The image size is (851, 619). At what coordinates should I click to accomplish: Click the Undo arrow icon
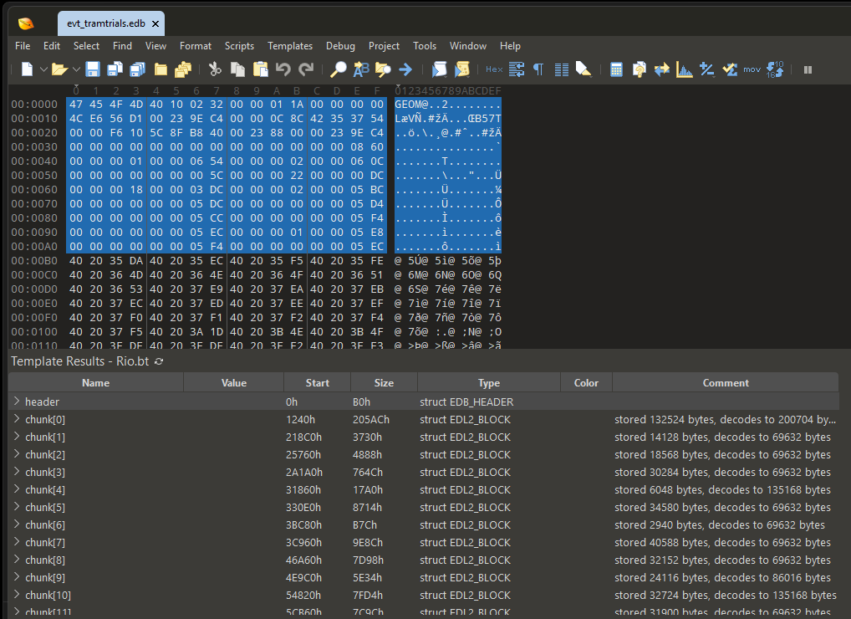click(283, 69)
